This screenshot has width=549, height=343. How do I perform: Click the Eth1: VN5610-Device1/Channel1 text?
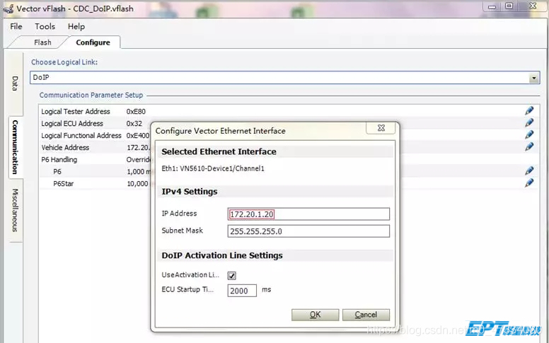213,168
